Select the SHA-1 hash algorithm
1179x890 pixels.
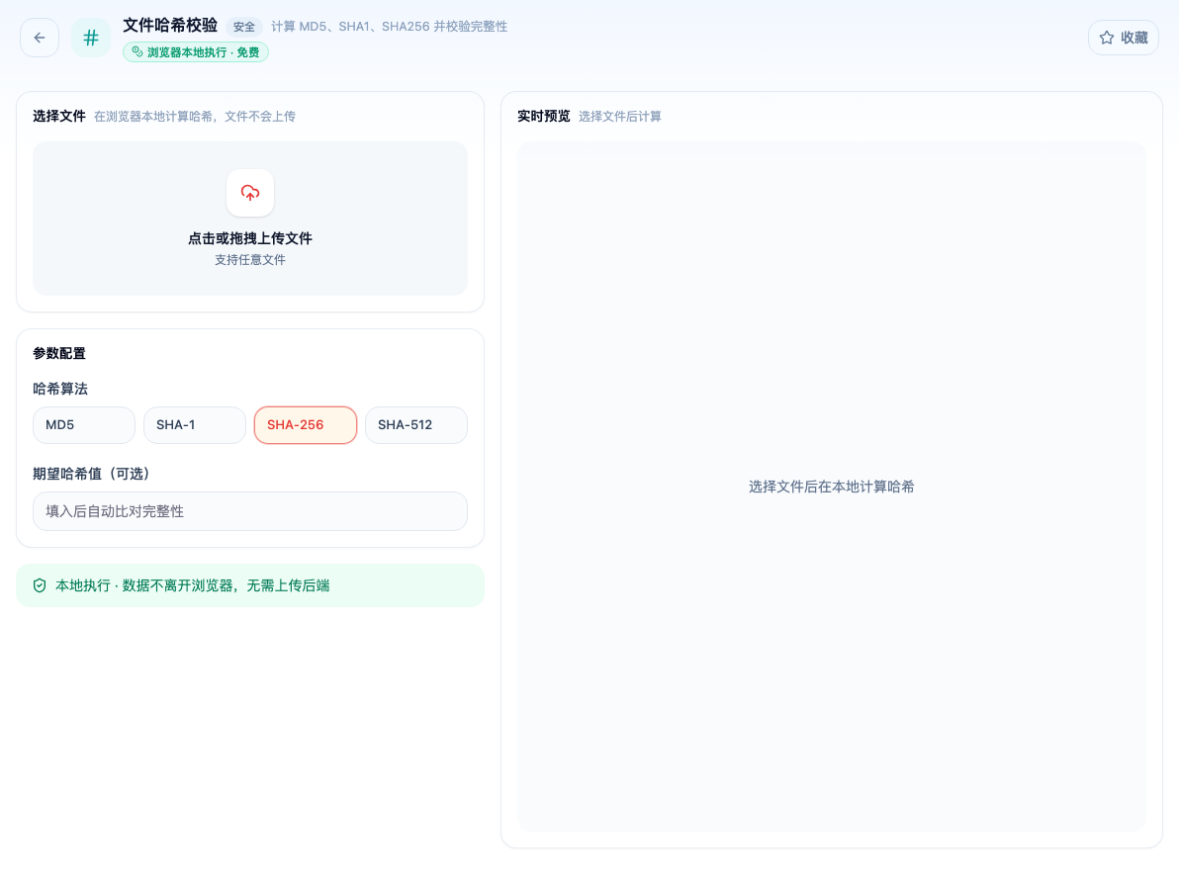point(195,425)
